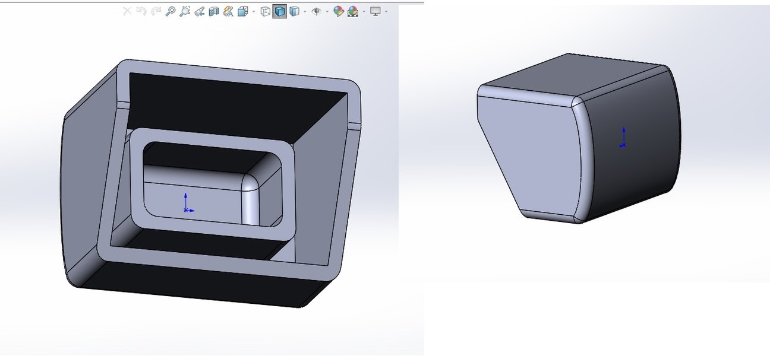Screen dimensions: 773x356
Task: Expand the Display Style dropdown arrow
Action: coord(305,11)
